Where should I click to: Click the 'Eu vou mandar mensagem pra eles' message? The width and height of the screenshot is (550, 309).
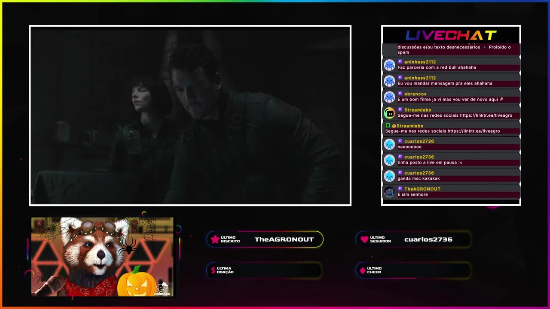pos(445,84)
